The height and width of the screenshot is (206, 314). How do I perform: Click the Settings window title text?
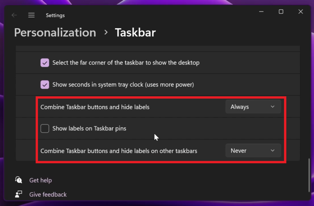pyautogui.click(x=55, y=16)
